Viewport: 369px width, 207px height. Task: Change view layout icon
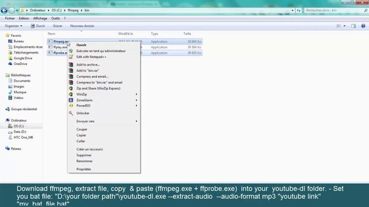click(338, 26)
